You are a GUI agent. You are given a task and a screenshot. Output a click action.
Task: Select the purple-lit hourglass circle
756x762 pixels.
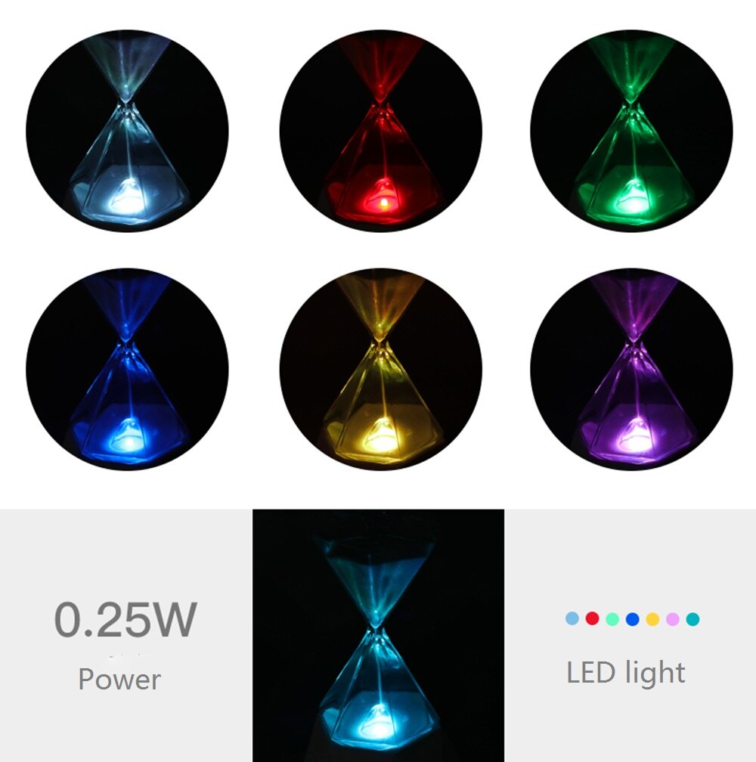click(x=631, y=370)
